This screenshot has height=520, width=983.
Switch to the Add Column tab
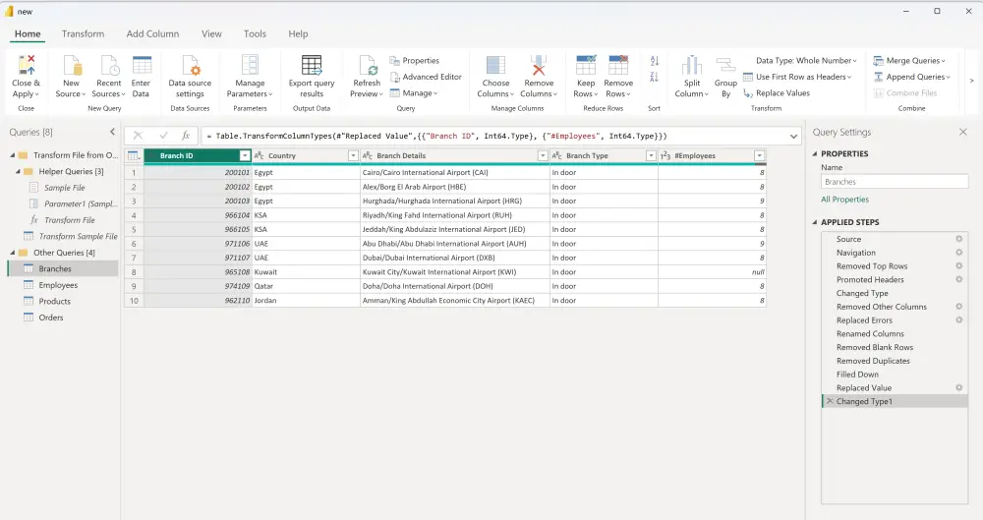click(x=152, y=33)
